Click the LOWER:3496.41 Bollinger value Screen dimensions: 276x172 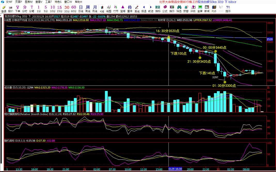222,20
